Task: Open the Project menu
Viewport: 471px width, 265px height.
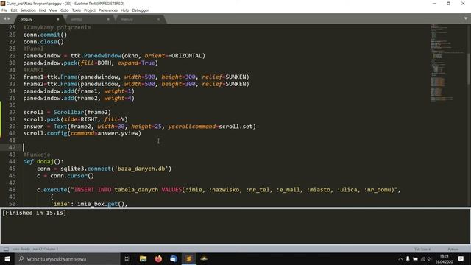Action: (90, 10)
